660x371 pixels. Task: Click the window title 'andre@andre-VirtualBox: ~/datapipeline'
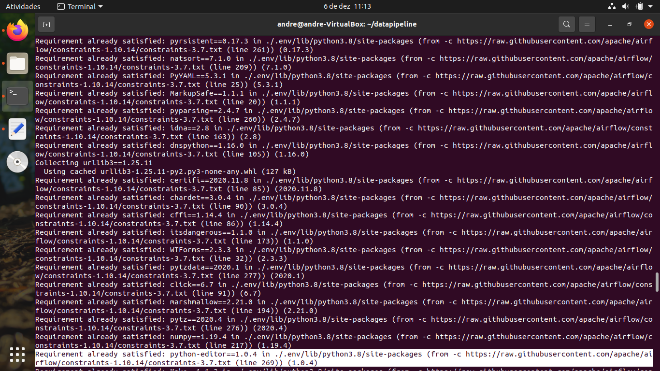(x=347, y=24)
